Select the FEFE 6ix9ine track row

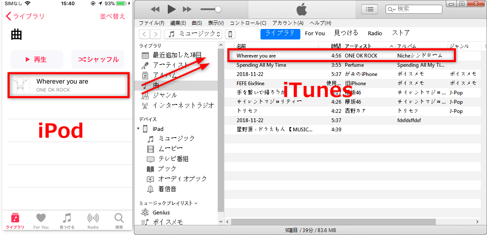[356, 84]
